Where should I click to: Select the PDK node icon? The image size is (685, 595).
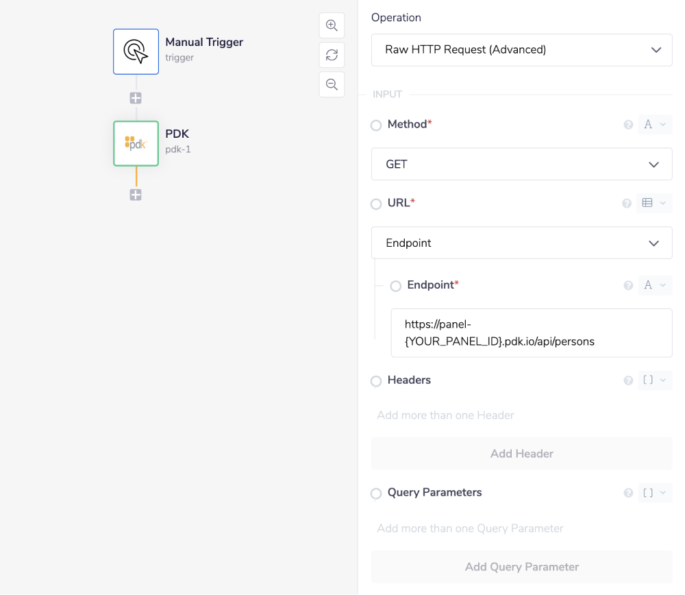136,143
